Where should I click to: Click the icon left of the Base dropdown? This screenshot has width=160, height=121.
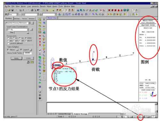coord(6,14)
